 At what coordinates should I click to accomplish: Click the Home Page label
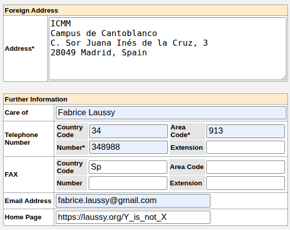23,217
